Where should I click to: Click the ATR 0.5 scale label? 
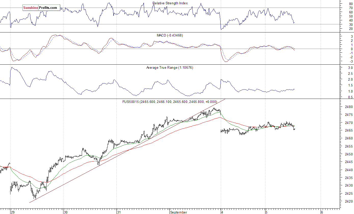(x=350, y=97)
